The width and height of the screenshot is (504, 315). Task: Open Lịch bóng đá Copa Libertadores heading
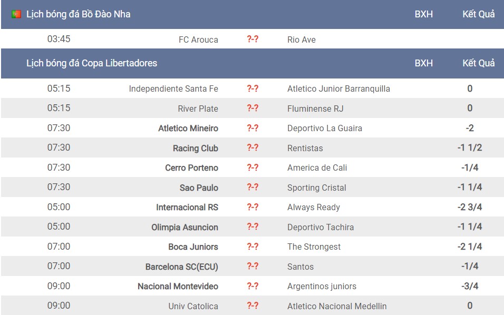tap(92, 63)
